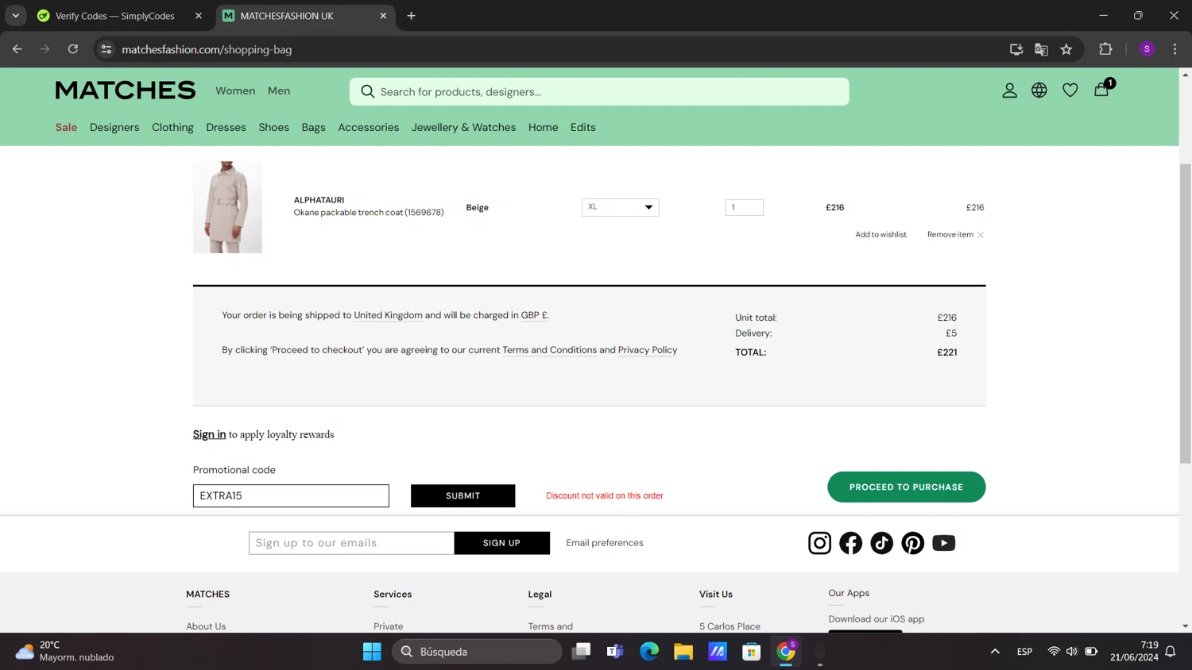
Task: Open the tab search dropdown arrow
Action: [15, 16]
